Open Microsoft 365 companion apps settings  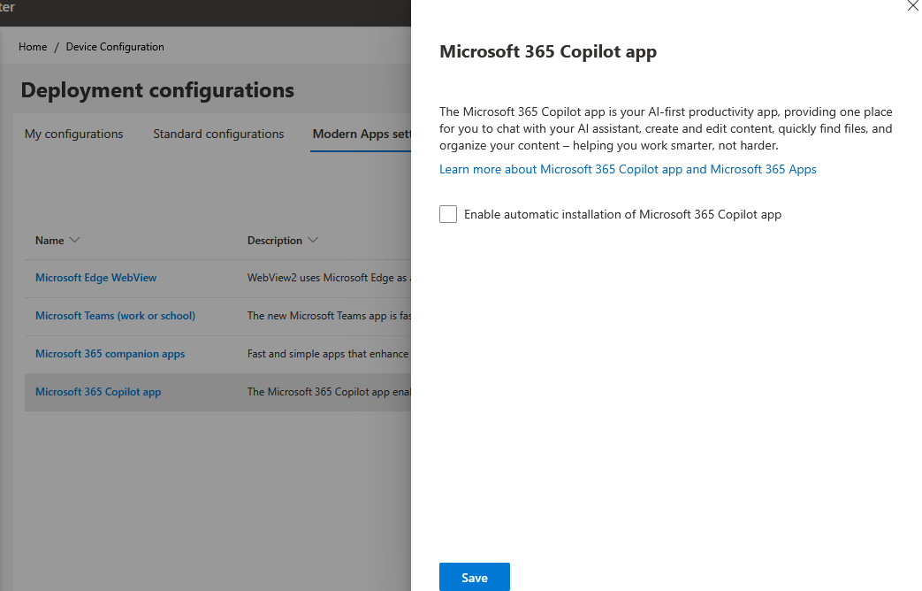point(110,354)
